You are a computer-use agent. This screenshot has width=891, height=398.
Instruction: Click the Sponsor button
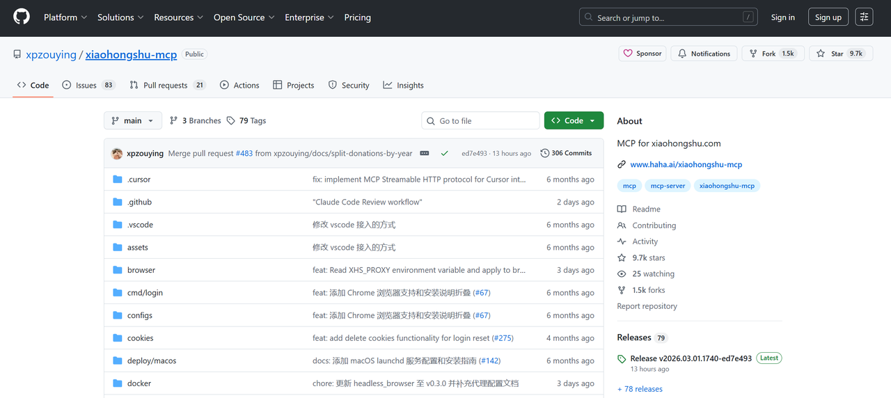pos(642,54)
